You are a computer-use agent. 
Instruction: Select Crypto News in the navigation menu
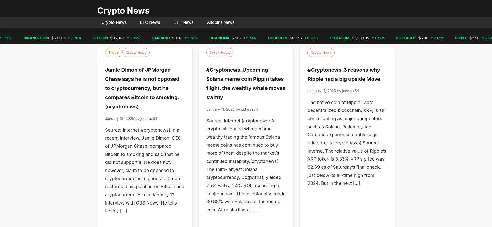[x=114, y=22]
